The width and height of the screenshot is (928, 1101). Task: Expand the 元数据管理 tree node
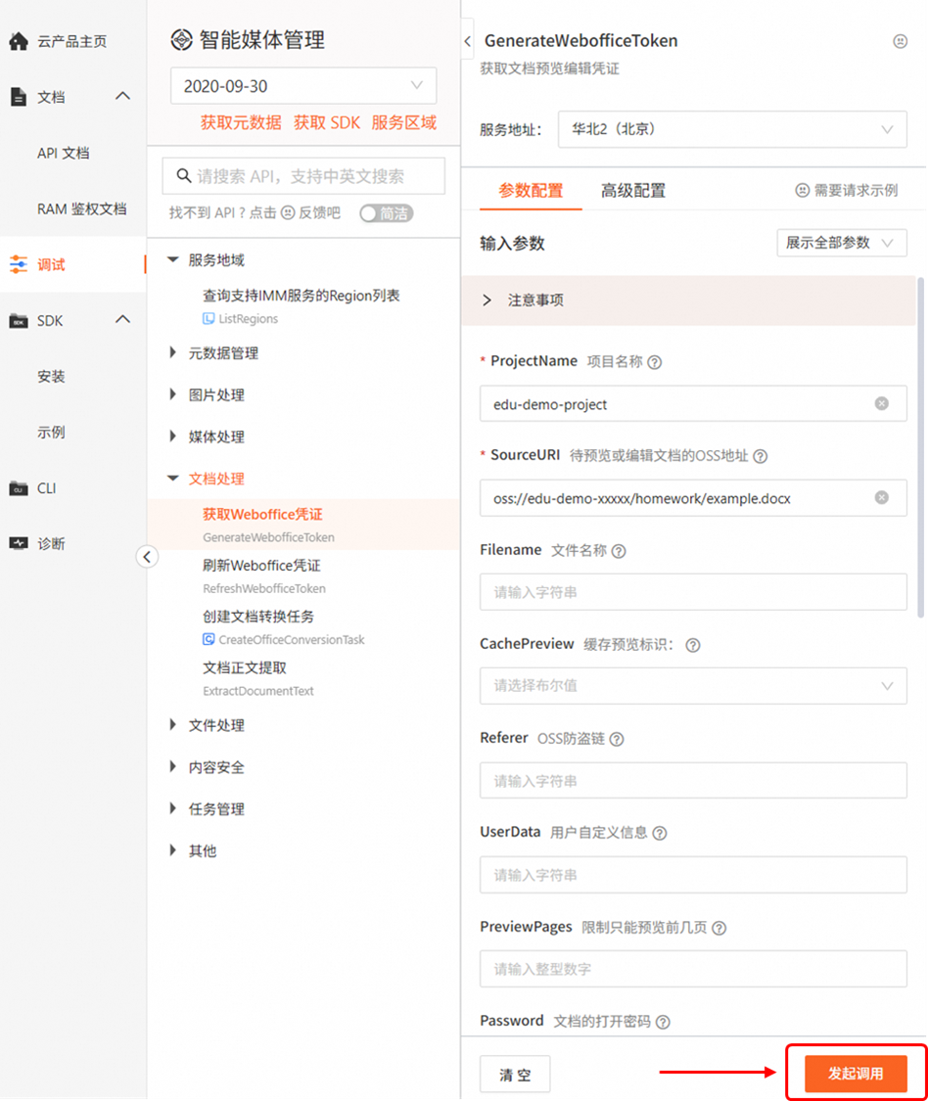click(173, 352)
